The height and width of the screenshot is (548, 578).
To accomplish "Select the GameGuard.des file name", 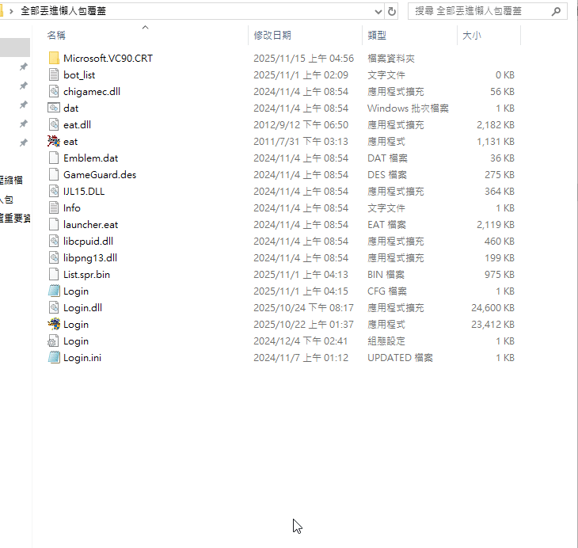I will coord(100,174).
